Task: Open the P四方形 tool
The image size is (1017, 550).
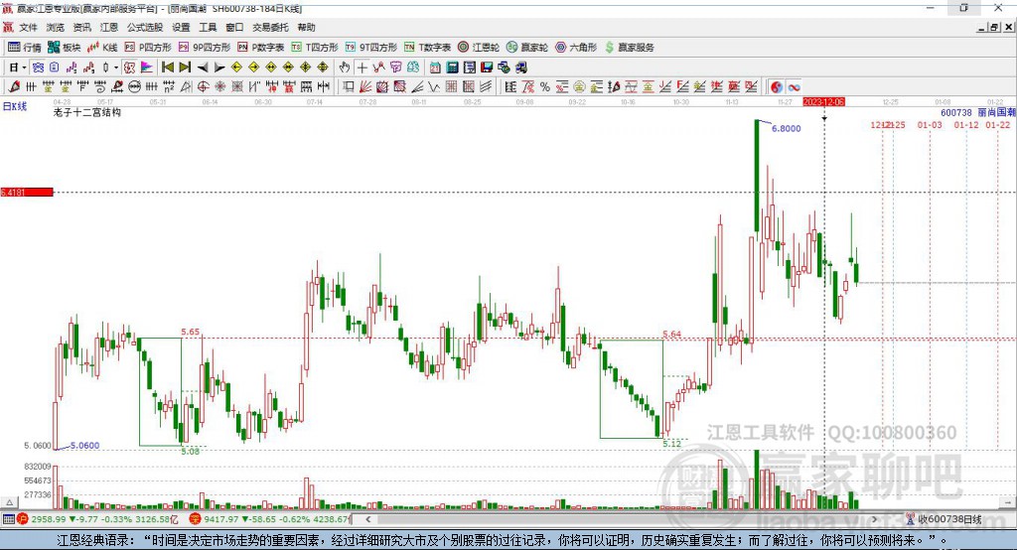Action: pos(148,48)
